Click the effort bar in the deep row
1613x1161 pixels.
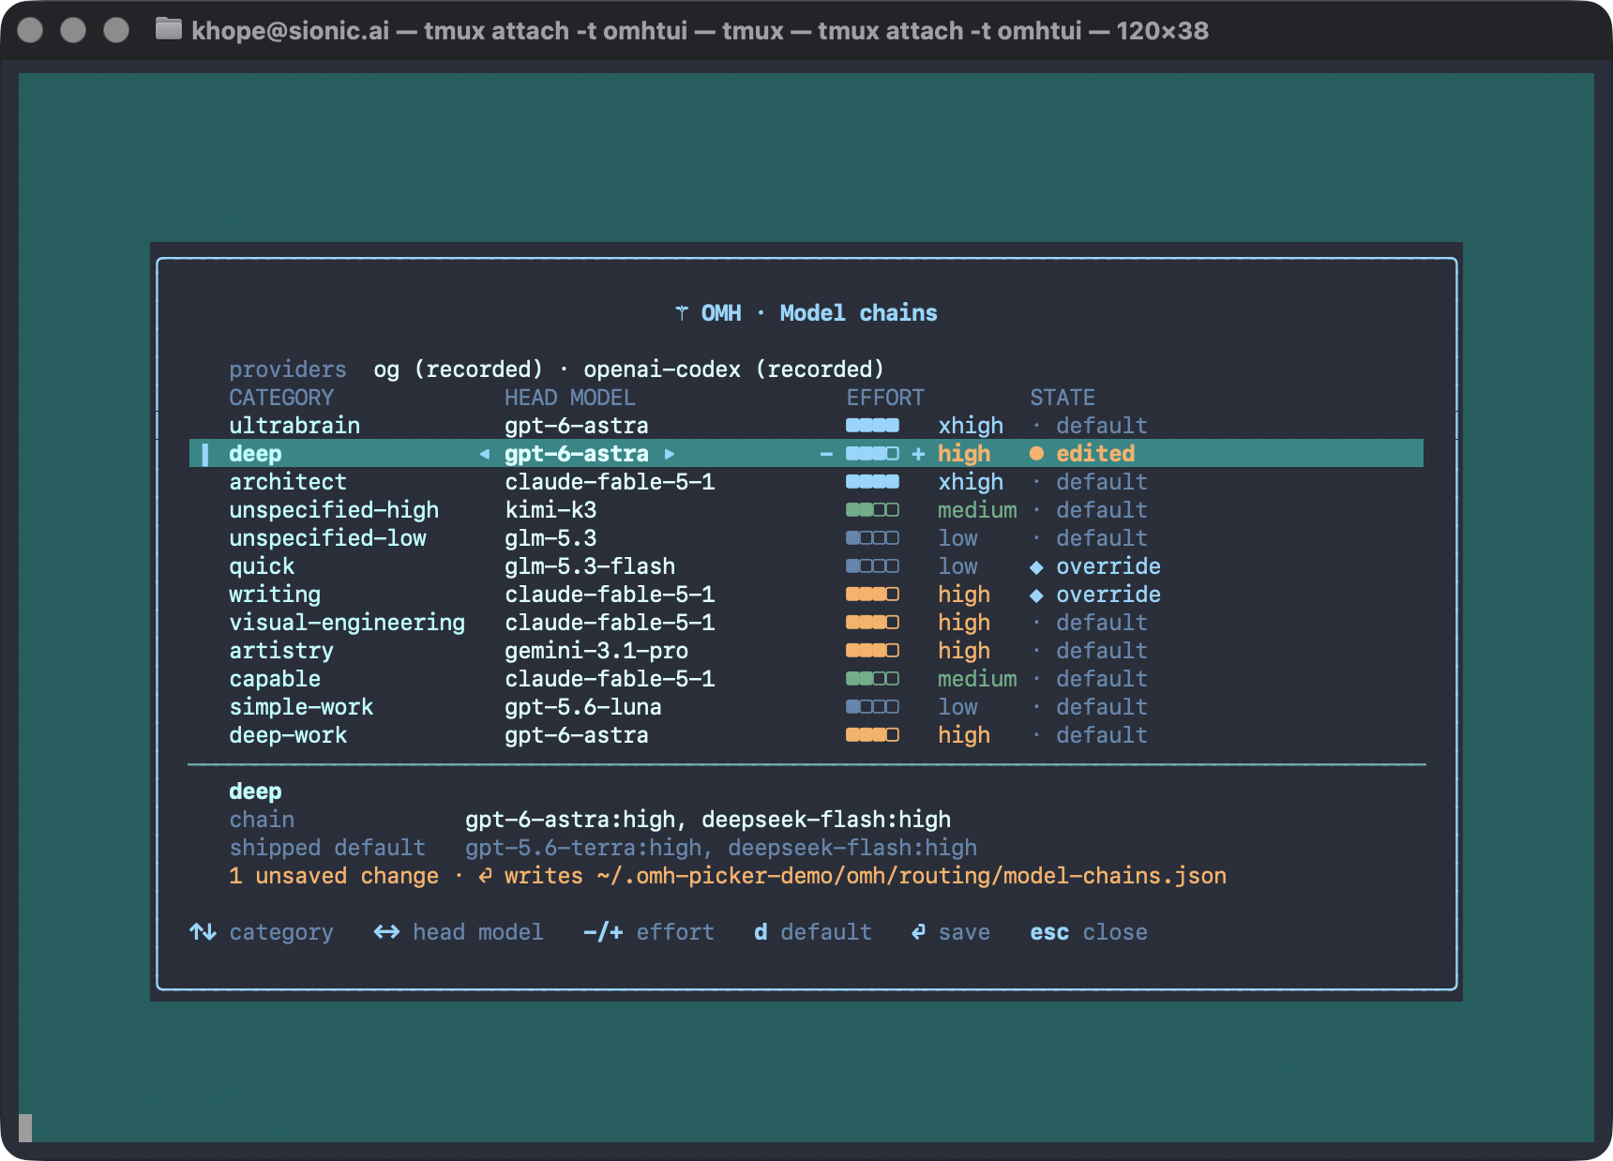872,454
